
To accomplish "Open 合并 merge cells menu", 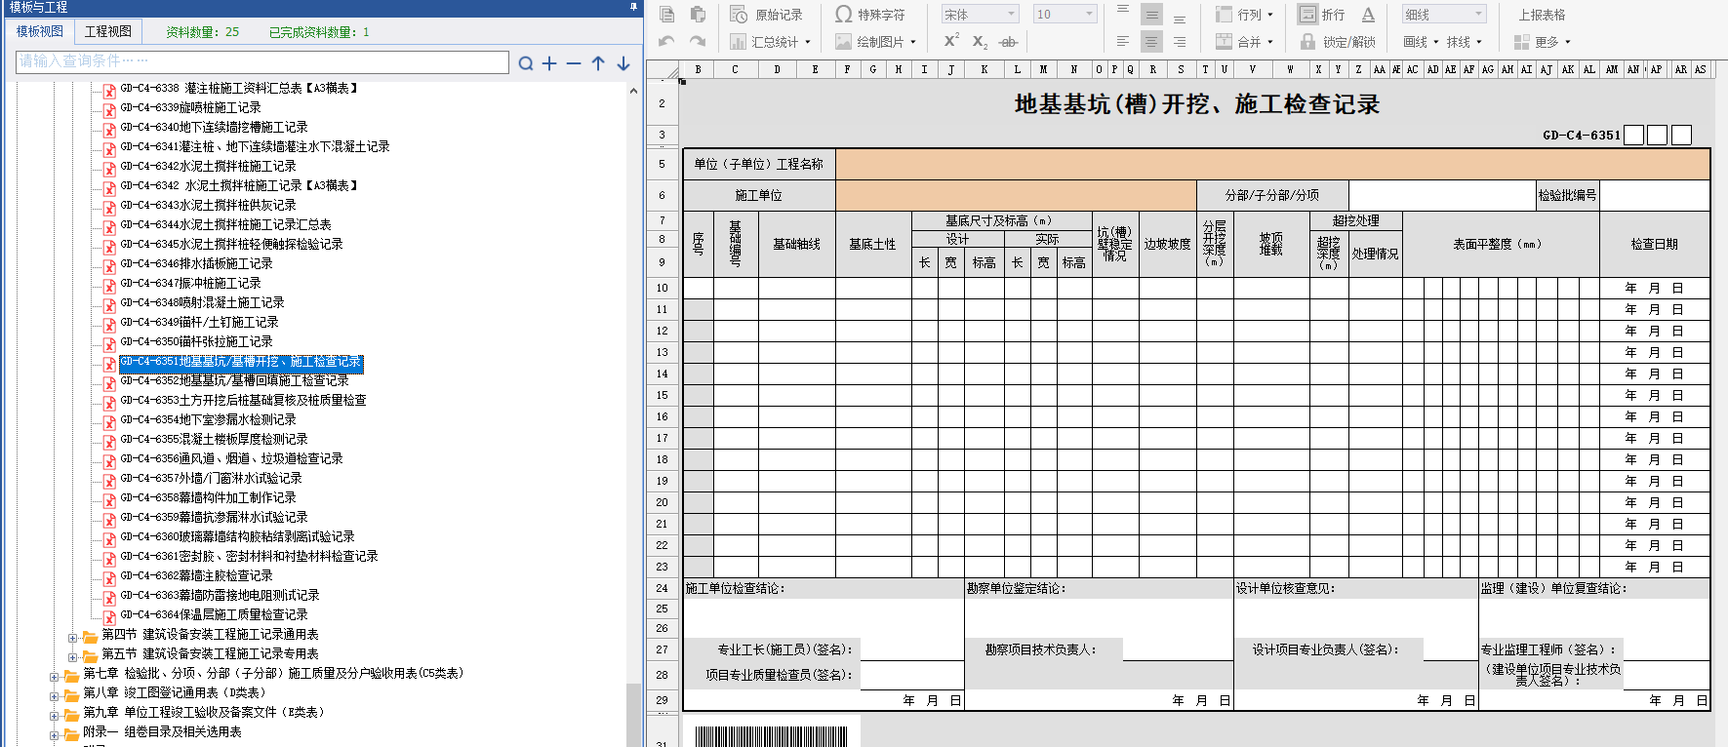I will coord(1244,42).
